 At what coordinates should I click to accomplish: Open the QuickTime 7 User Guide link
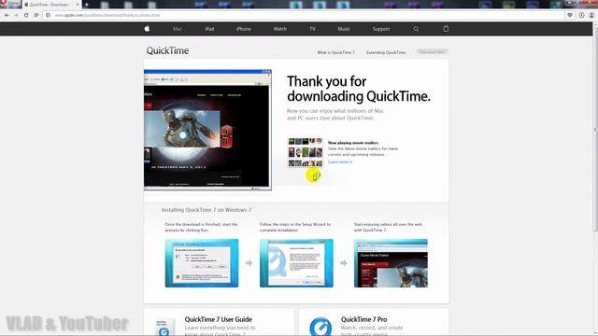[x=218, y=319]
